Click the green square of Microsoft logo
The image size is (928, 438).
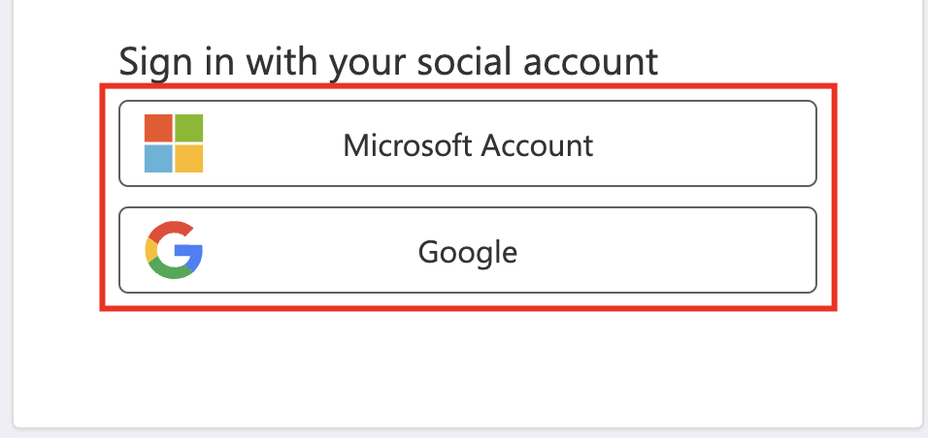coord(189,128)
